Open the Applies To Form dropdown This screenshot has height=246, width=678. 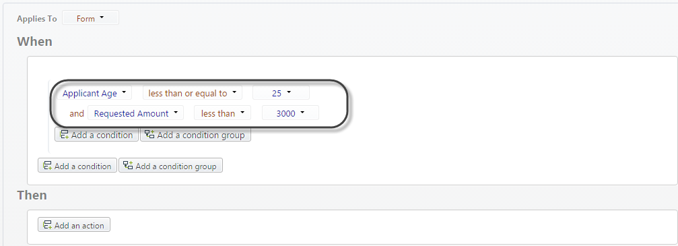pos(90,18)
